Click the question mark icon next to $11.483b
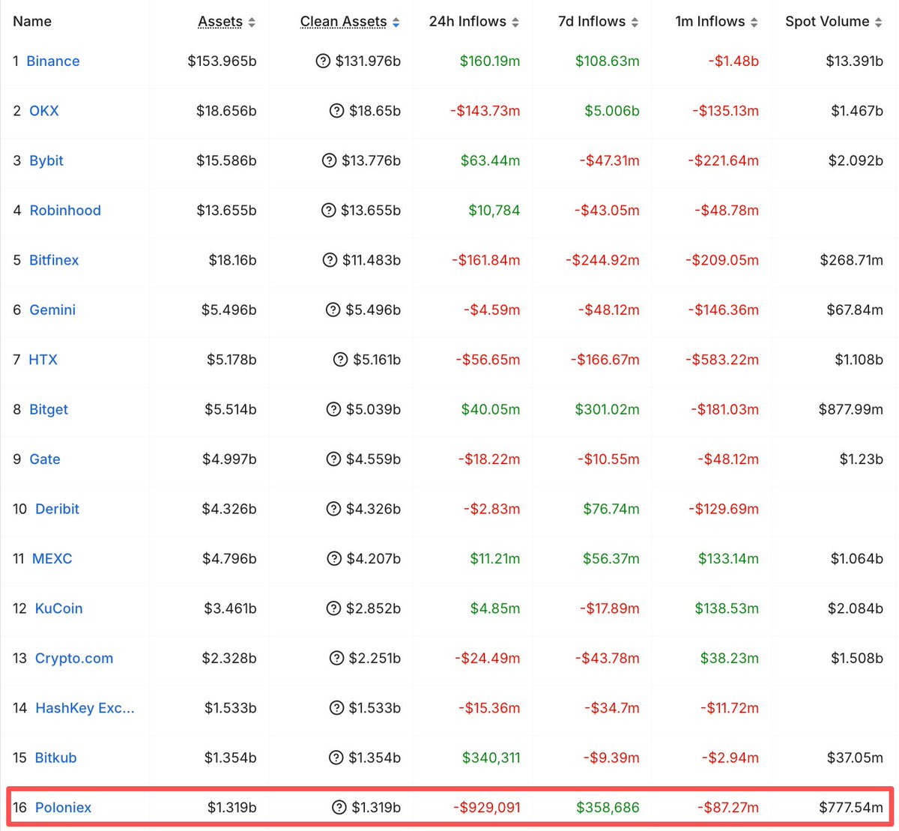The width and height of the screenshot is (899, 831). (x=330, y=260)
